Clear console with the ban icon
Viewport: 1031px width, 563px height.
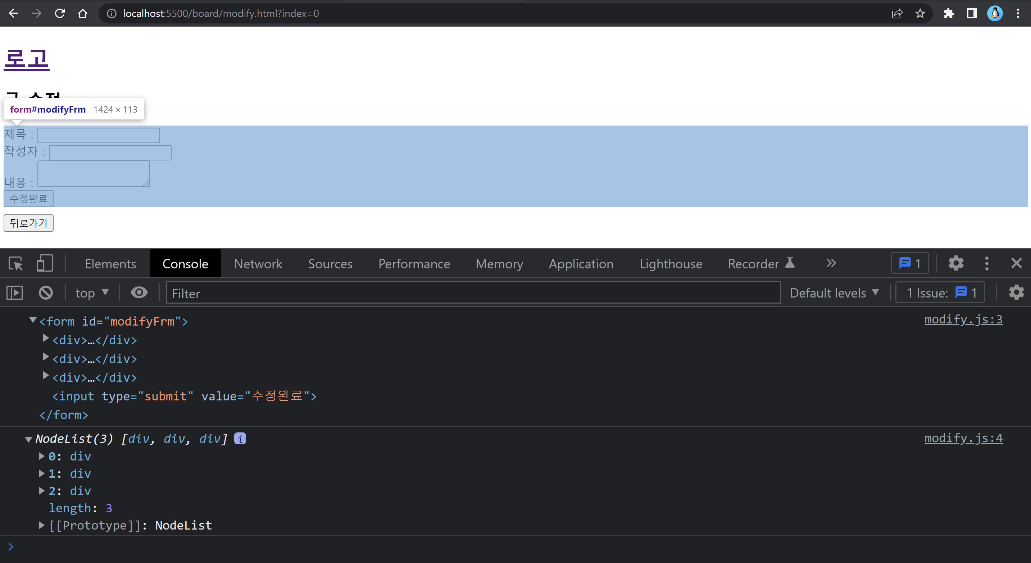click(x=46, y=293)
